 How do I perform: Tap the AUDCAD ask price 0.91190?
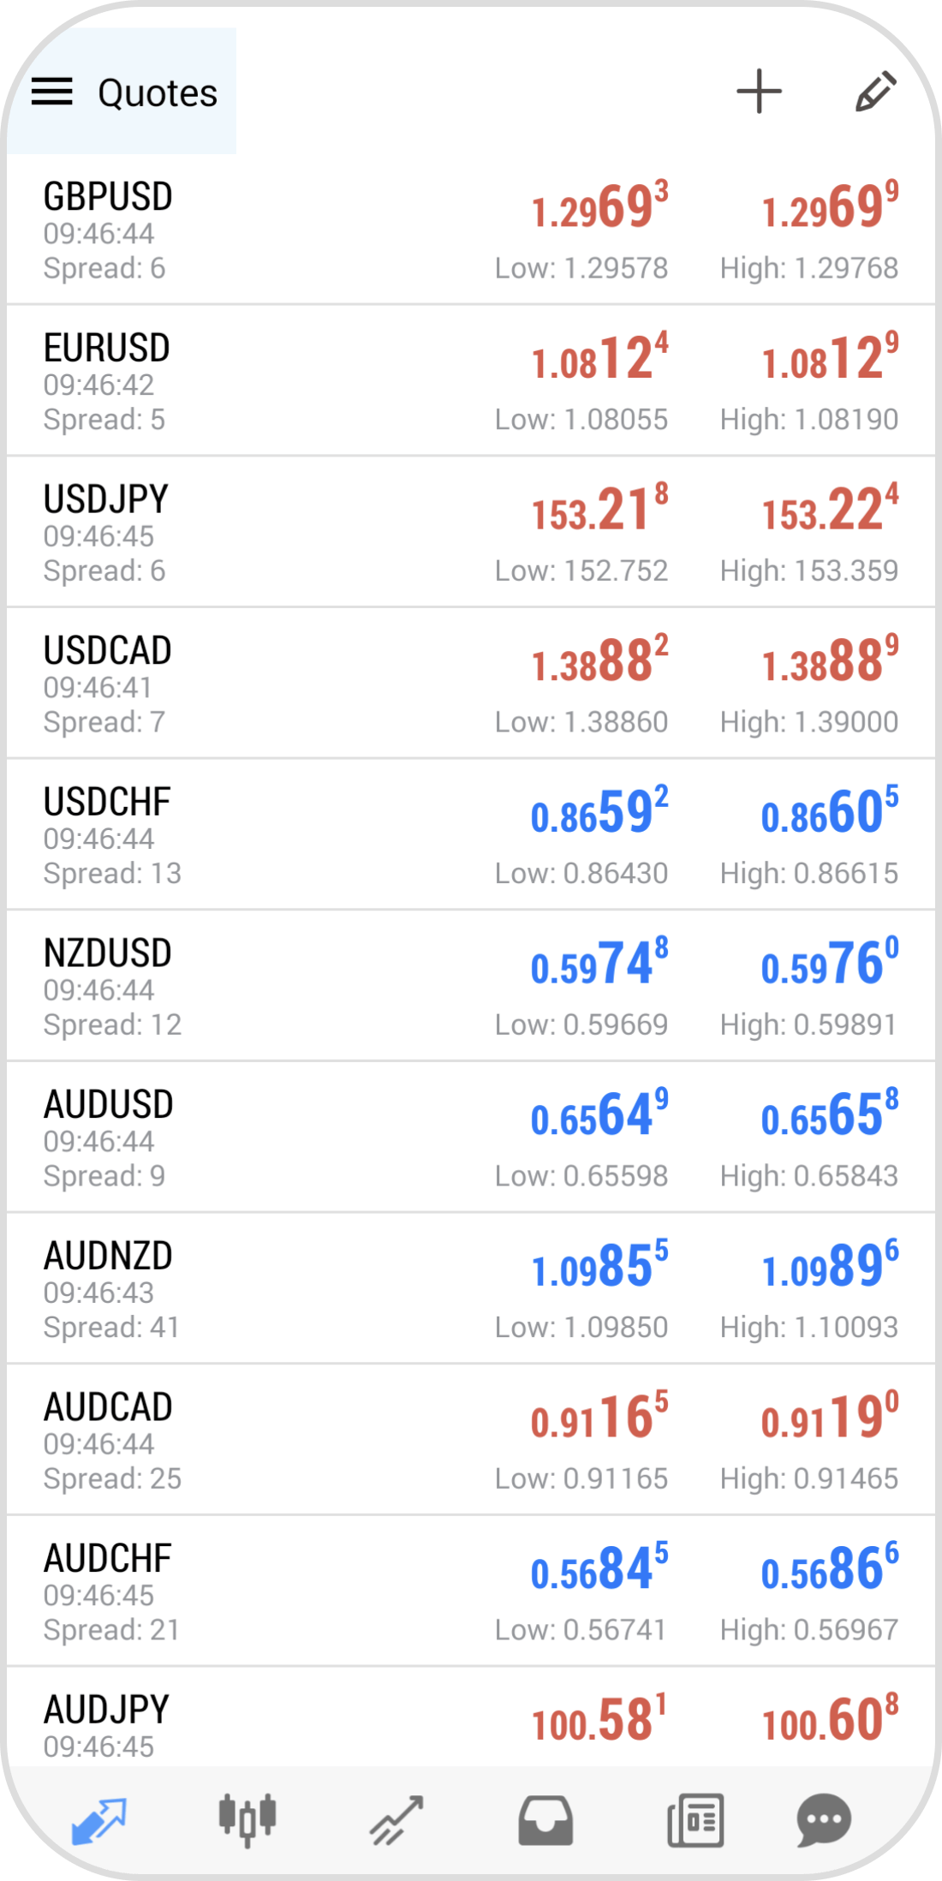point(830,1417)
